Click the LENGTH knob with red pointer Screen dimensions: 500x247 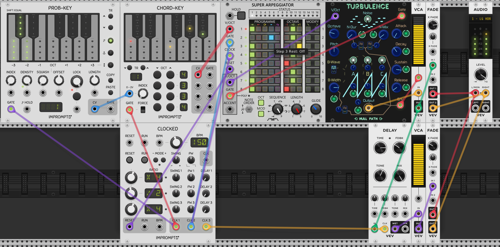tap(297, 109)
